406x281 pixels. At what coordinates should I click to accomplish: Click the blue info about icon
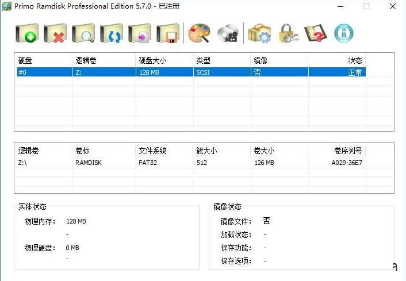tap(344, 33)
